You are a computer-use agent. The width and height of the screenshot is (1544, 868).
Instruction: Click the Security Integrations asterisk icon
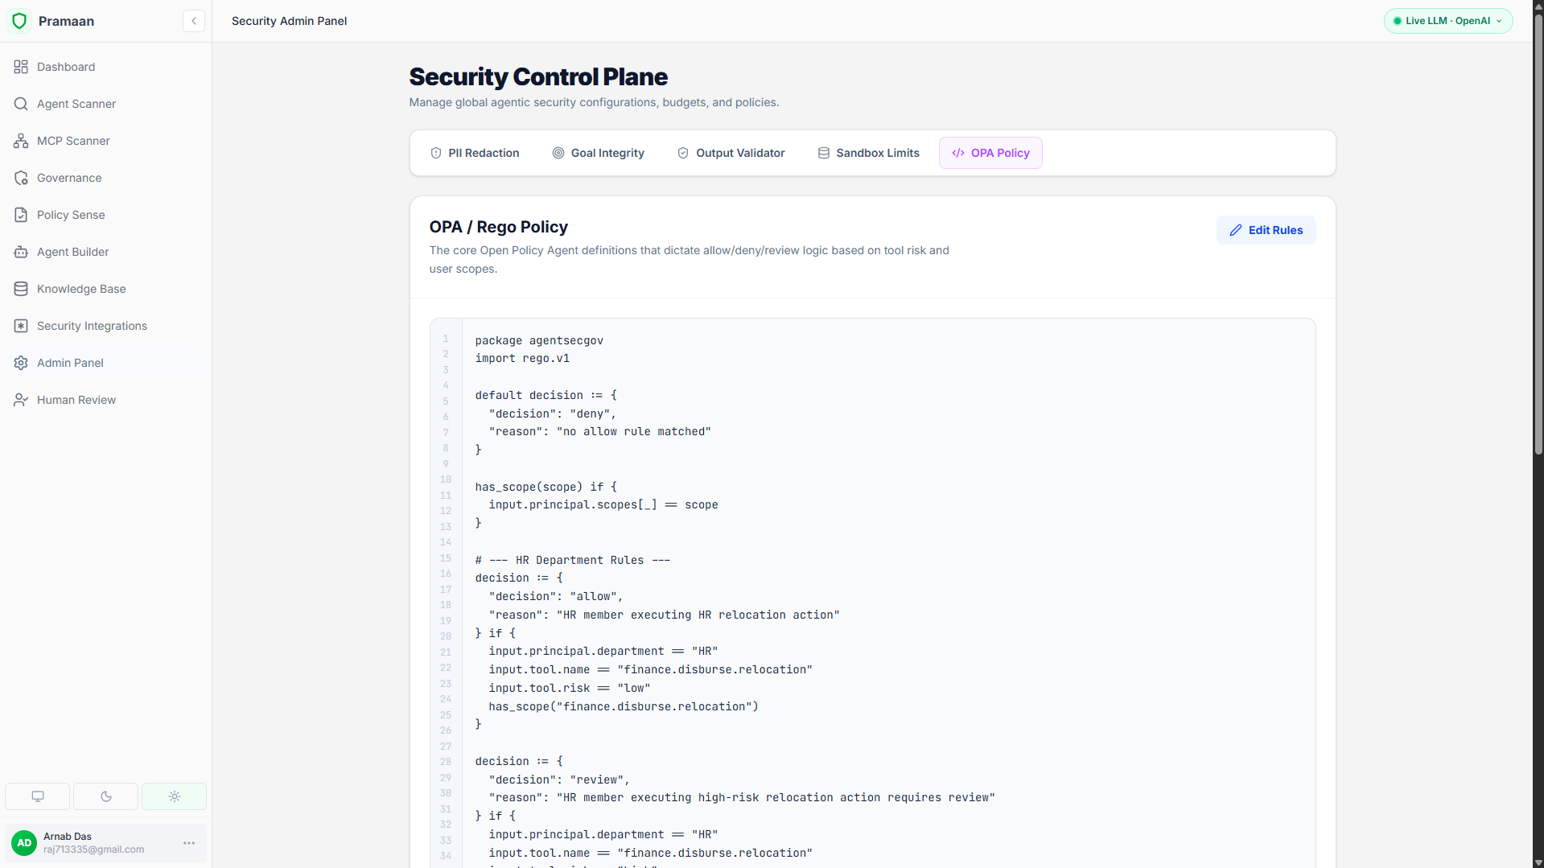(x=21, y=326)
